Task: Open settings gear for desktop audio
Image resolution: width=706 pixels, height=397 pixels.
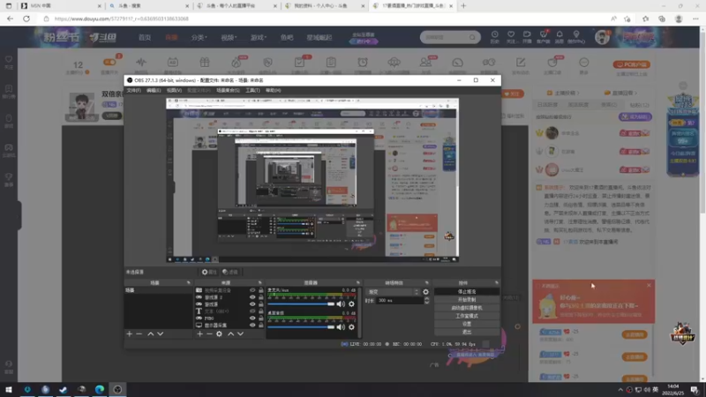Action: pyautogui.click(x=351, y=327)
